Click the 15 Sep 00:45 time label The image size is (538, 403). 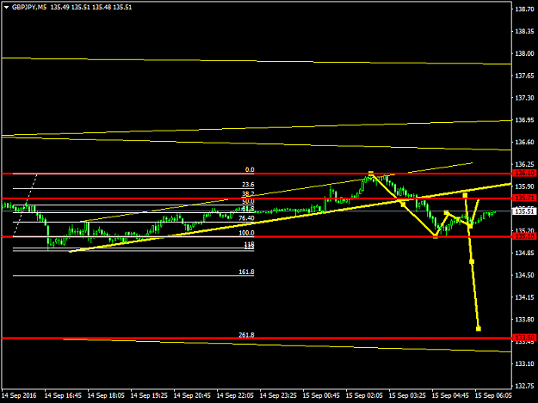(321, 395)
